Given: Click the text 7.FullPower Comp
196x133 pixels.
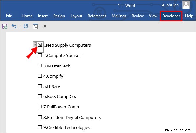Looking at the screenshot, I should (61, 107).
